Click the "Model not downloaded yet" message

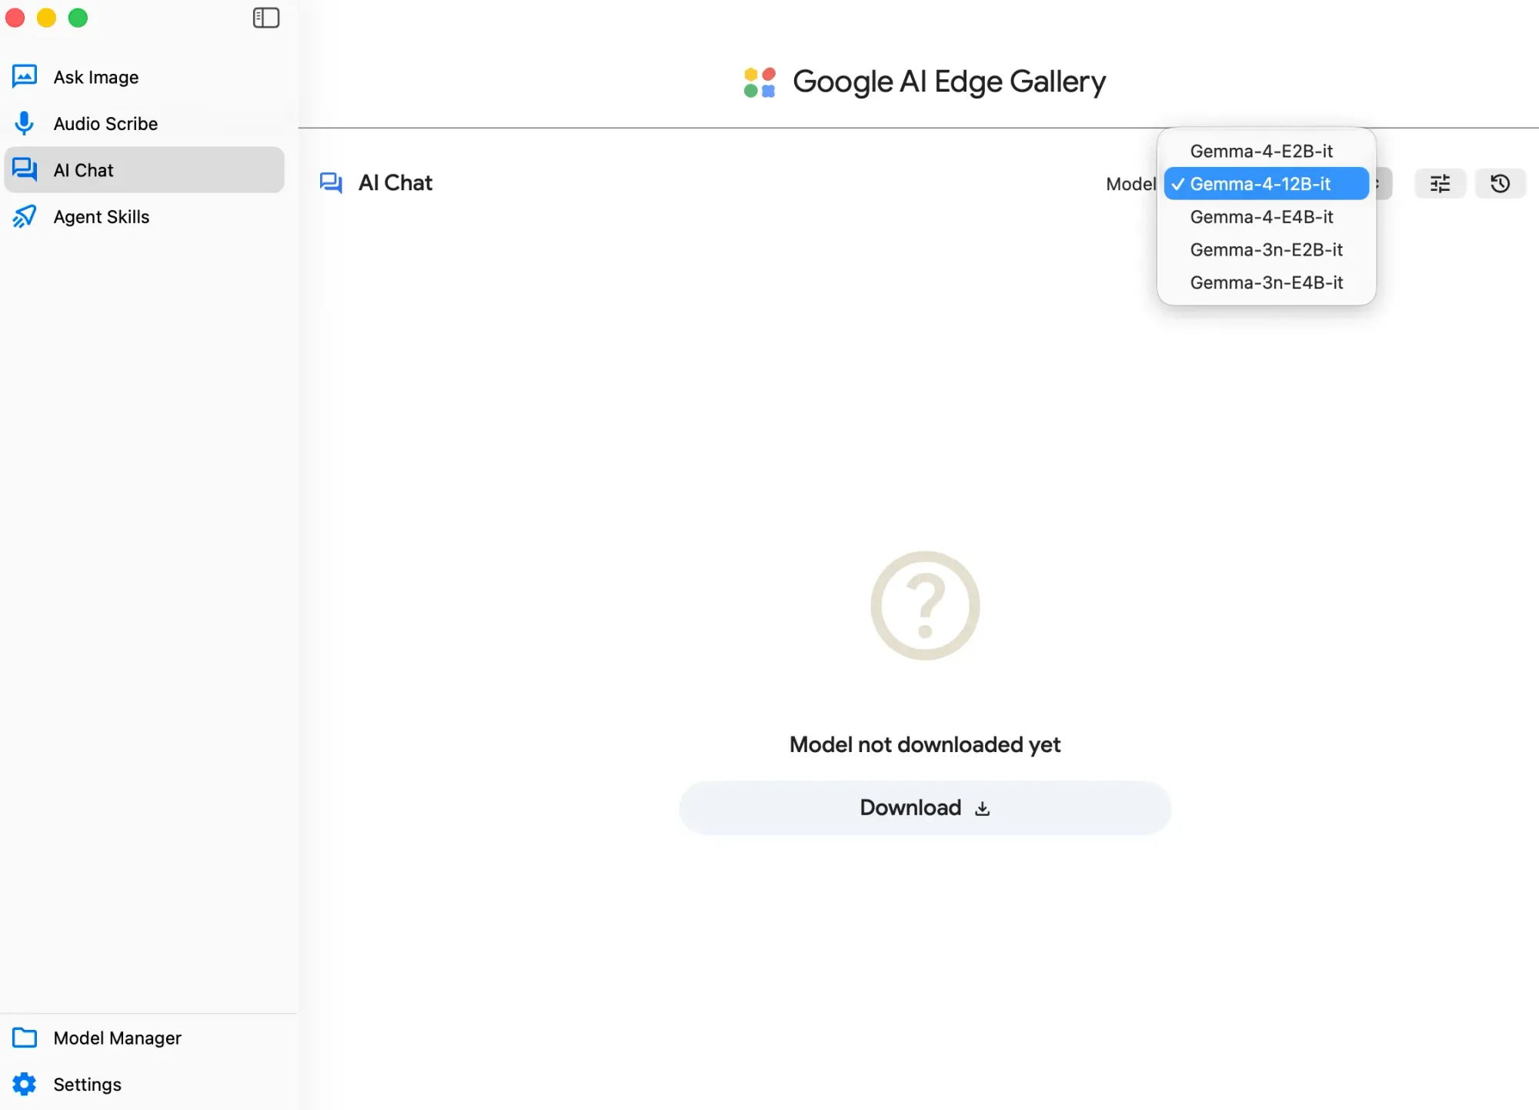click(x=925, y=744)
